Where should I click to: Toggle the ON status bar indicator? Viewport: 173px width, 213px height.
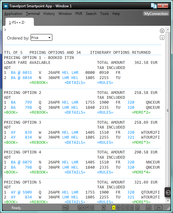[158, 208]
